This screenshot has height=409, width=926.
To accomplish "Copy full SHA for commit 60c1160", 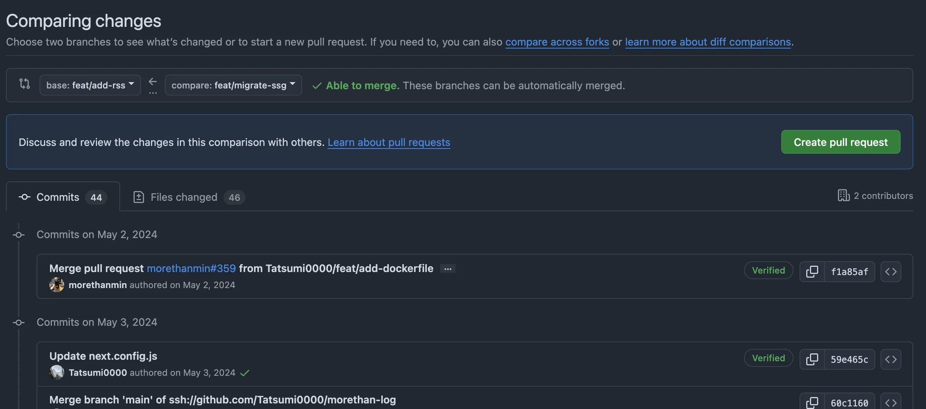I will click(x=812, y=402).
